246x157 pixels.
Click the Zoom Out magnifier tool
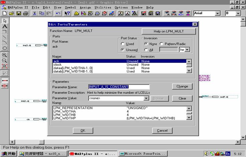[5, 61]
